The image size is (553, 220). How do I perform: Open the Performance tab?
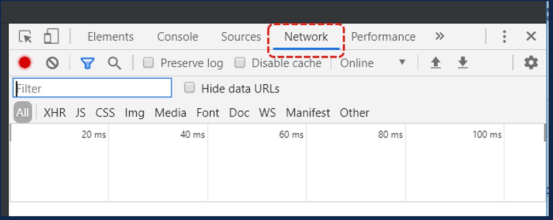[x=383, y=37]
